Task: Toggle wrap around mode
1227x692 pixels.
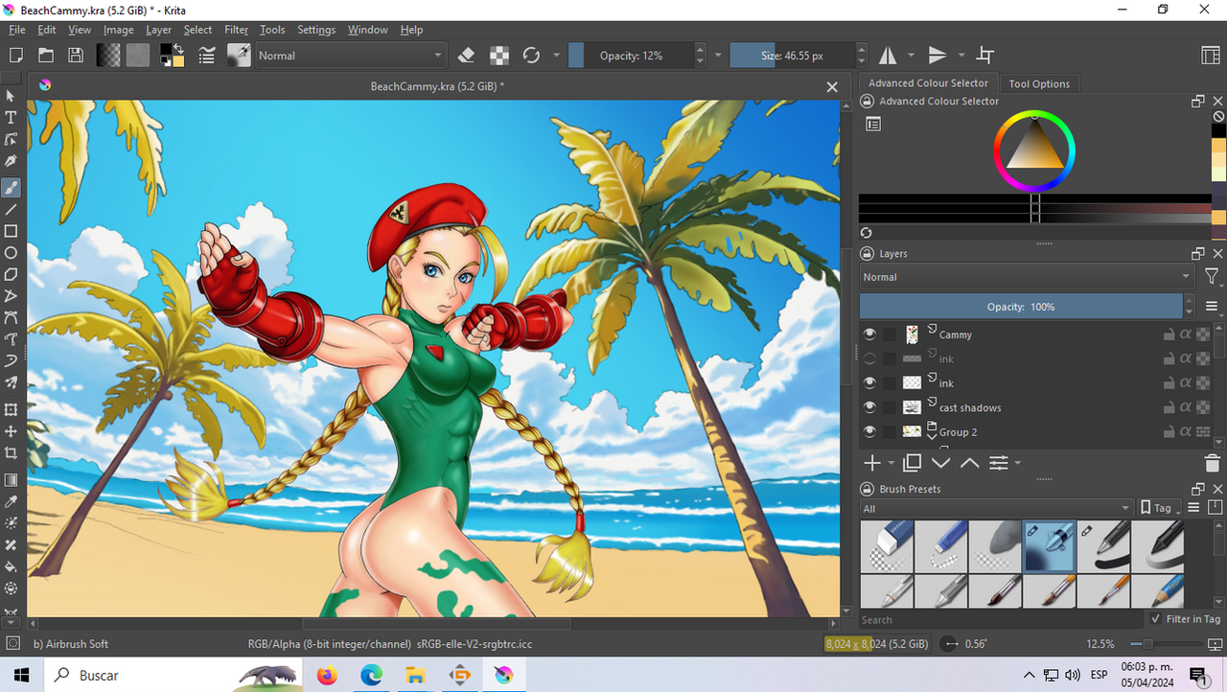Action: 984,56
